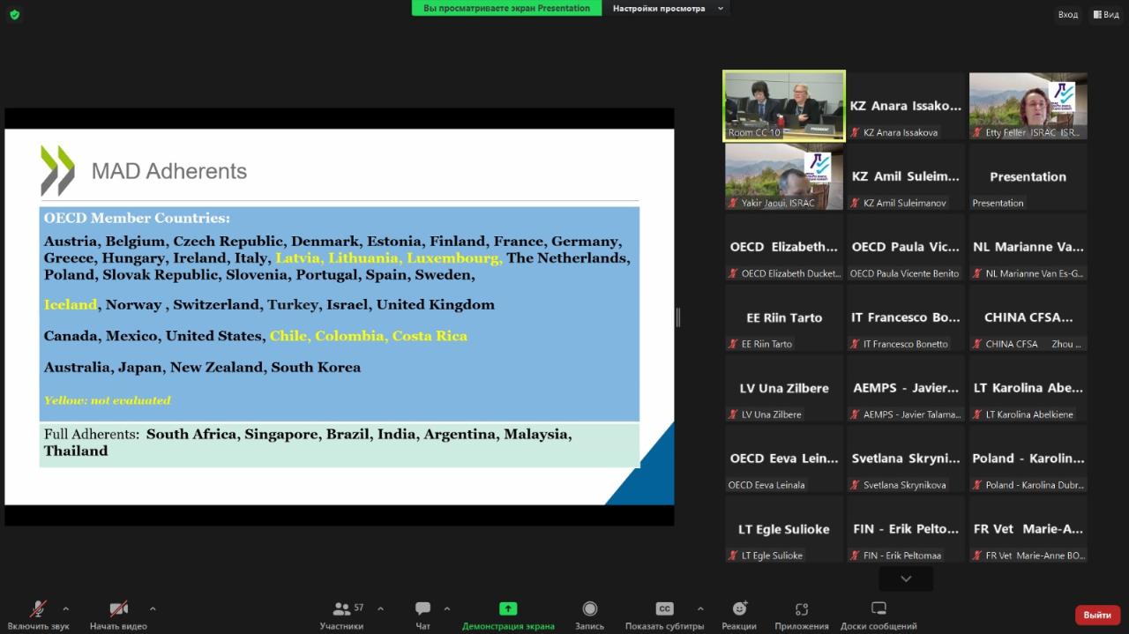Viewport: 1129px width, 634px height.
Task: Select the Poland - Karolina Dubr tile
Action: [1028, 459]
